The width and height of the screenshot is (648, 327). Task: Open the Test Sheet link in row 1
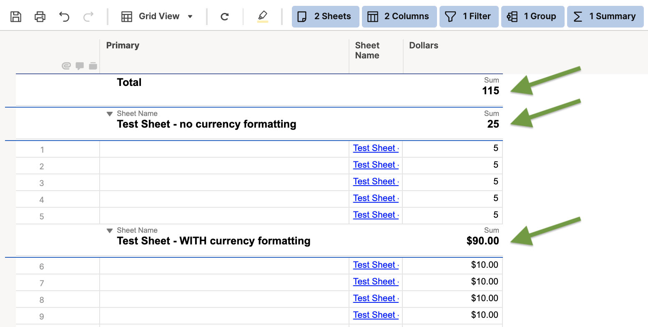coord(374,148)
